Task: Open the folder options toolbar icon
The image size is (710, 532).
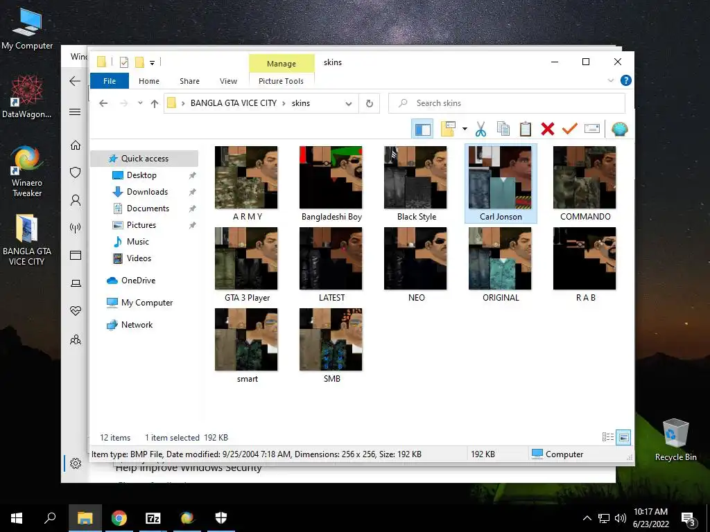Action: tap(448, 129)
